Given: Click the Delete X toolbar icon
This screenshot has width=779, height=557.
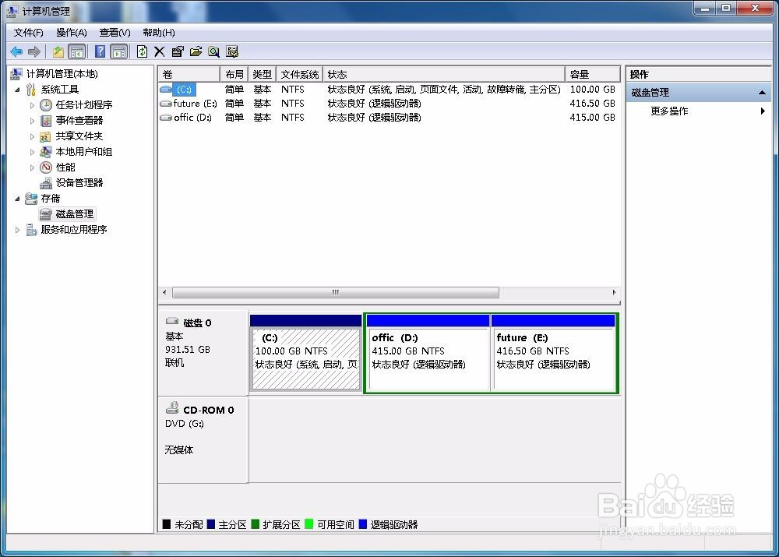Looking at the screenshot, I should (160, 51).
